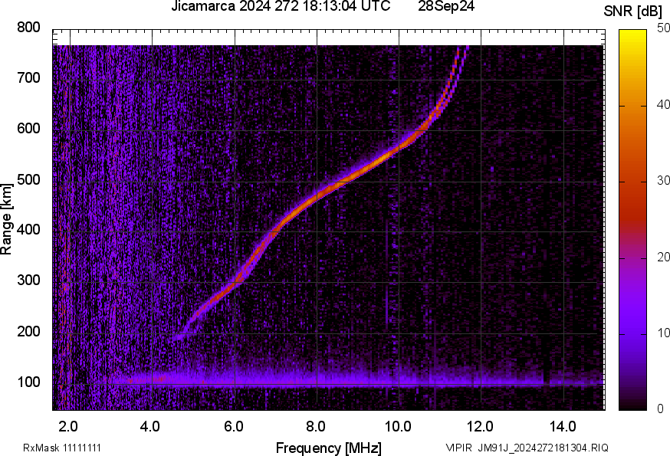Click colorbar tick label "50"
670x456 pixels.
(664, 28)
